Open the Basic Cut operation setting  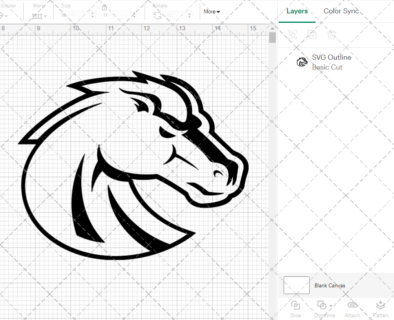pyautogui.click(x=327, y=67)
